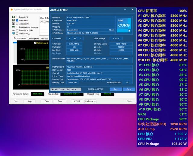
Task: Click the FPU icon beside Stress FPU
Action: point(14,21)
